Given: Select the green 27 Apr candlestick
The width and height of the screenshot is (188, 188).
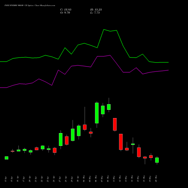Looking at the screenshot, I should (61, 139).
